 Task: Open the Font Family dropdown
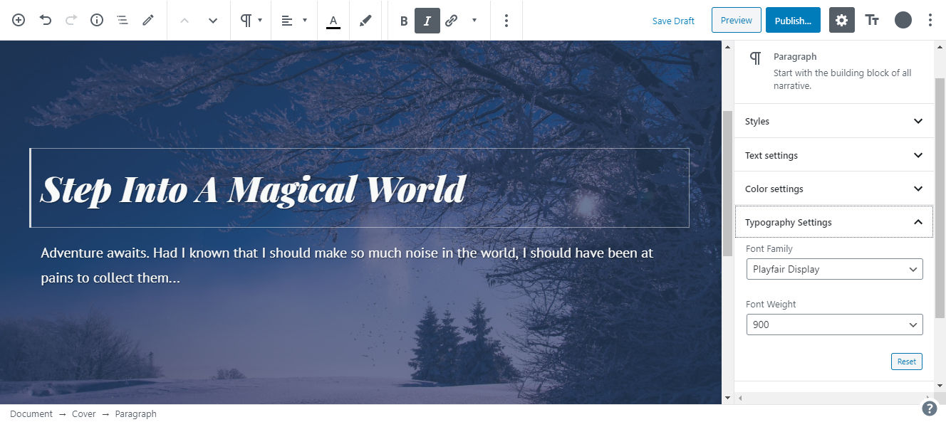[834, 269]
